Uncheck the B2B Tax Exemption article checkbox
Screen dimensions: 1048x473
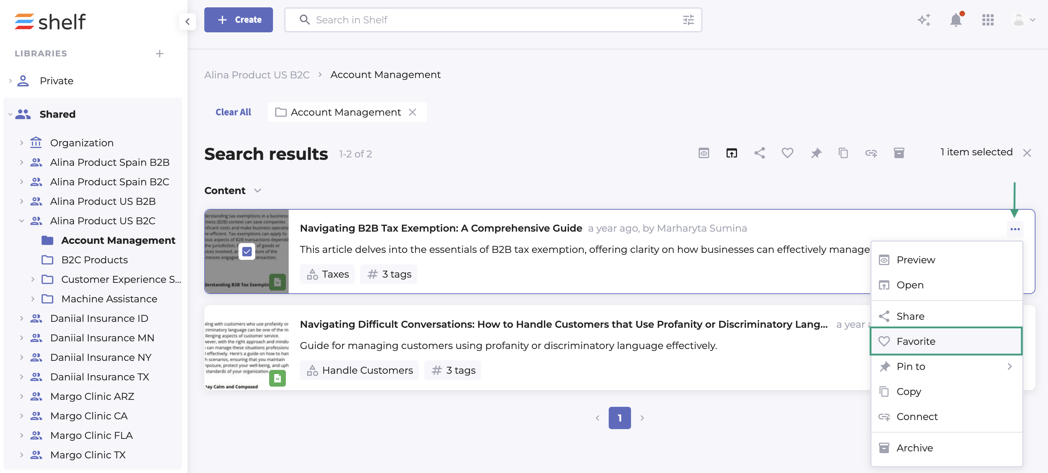point(247,252)
